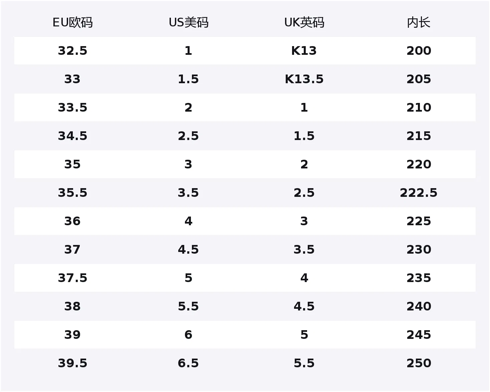490x392 pixels.
Task: Click the US美码 column header
Action: point(188,23)
